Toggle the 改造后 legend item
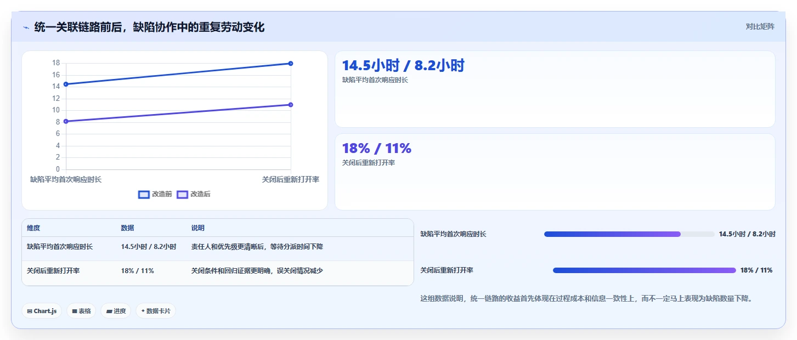The width and height of the screenshot is (797, 340). (194, 194)
